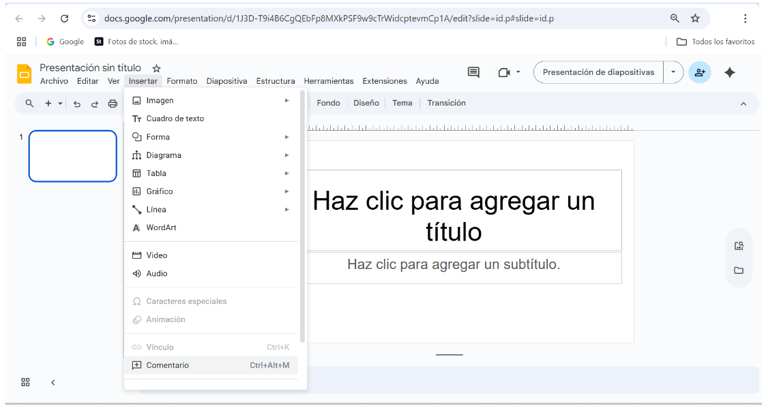
Task: Open the grid view icon at bottom left
Action: pyautogui.click(x=25, y=382)
